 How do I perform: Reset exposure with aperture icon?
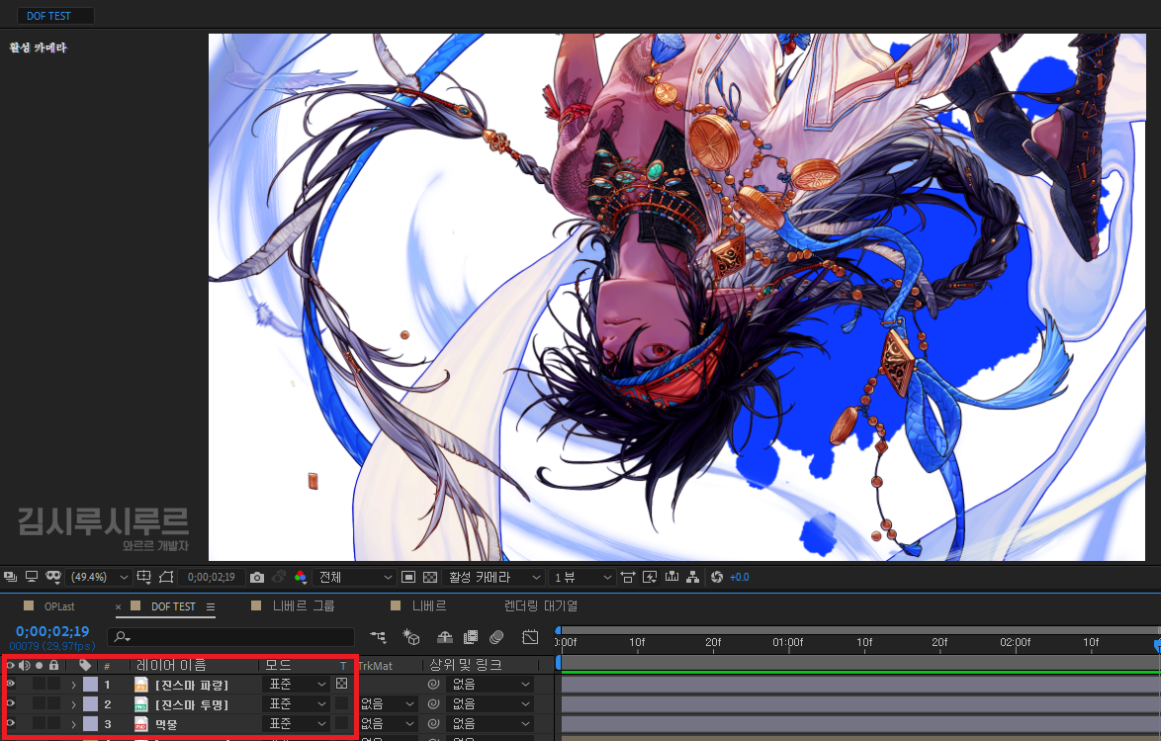pyautogui.click(x=717, y=577)
